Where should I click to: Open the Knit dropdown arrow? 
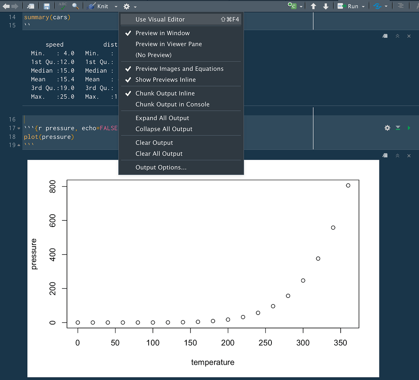pos(116,6)
